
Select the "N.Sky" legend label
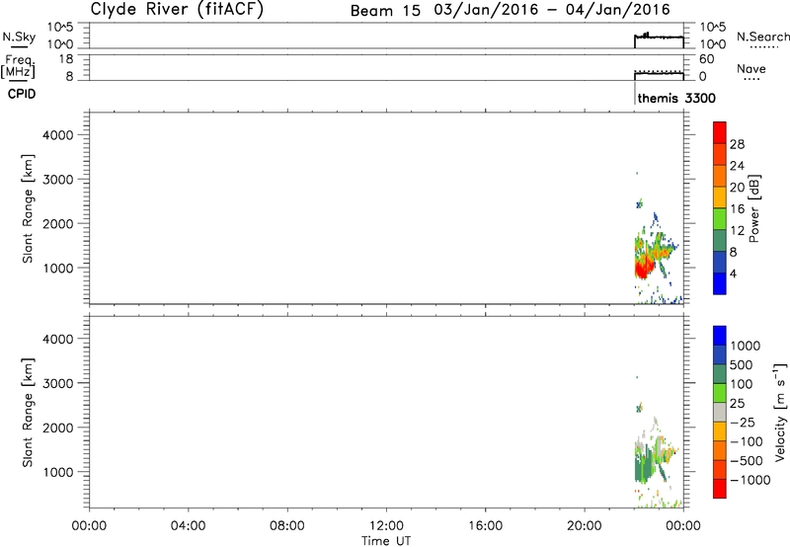pos(19,37)
